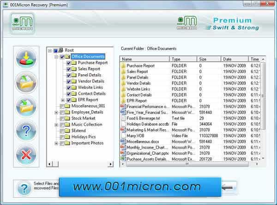Expand the Important Photos tree node
This screenshot has height=205, width=277.
pyautogui.click(x=56, y=143)
